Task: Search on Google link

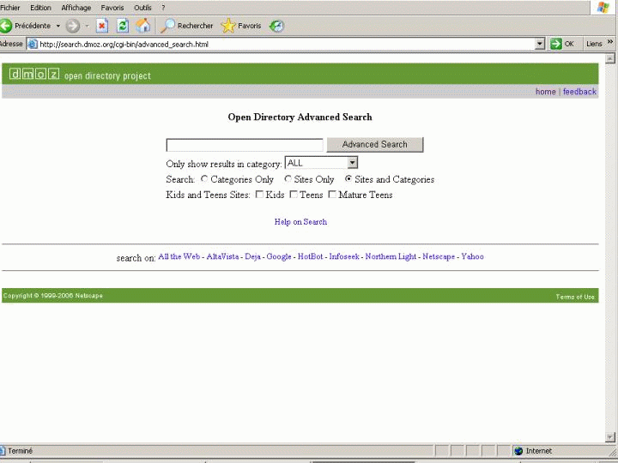Action: click(x=279, y=256)
